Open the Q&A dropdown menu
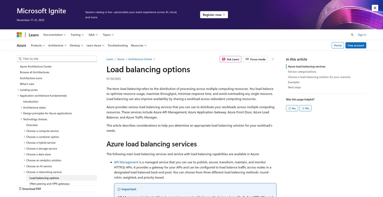This screenshot has width=383, height=197. coord(93,35)
